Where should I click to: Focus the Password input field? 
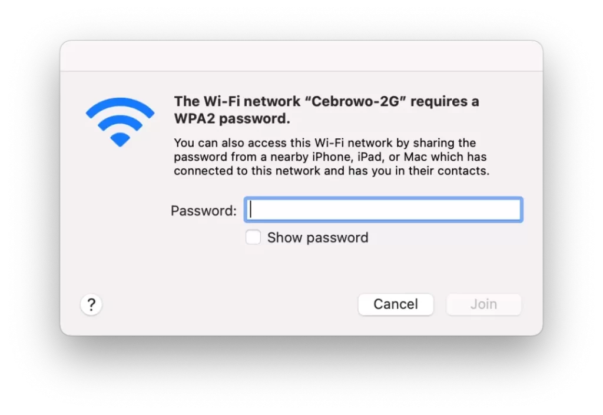(383, 210)
